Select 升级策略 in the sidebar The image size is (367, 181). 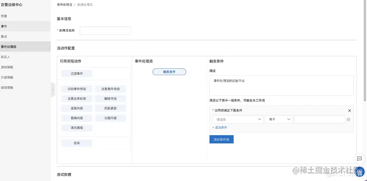click(25, 77)
